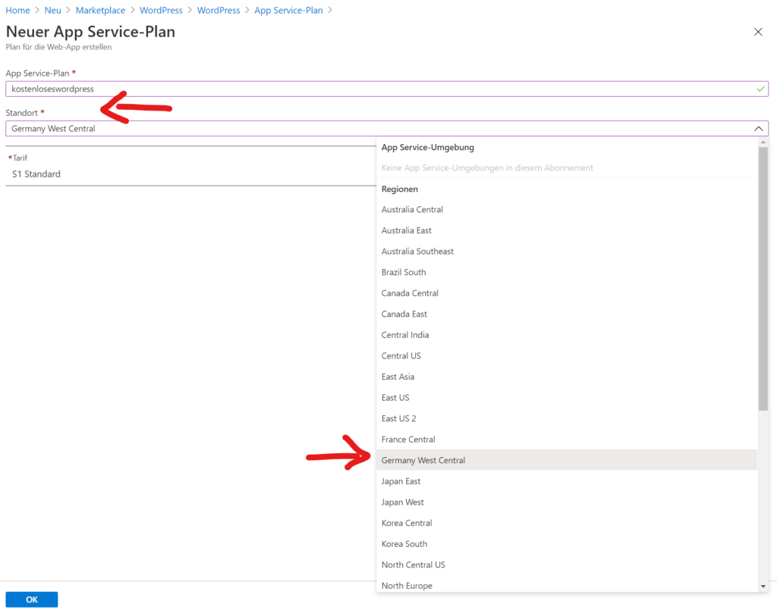Pick Central US region

point(567,355)
